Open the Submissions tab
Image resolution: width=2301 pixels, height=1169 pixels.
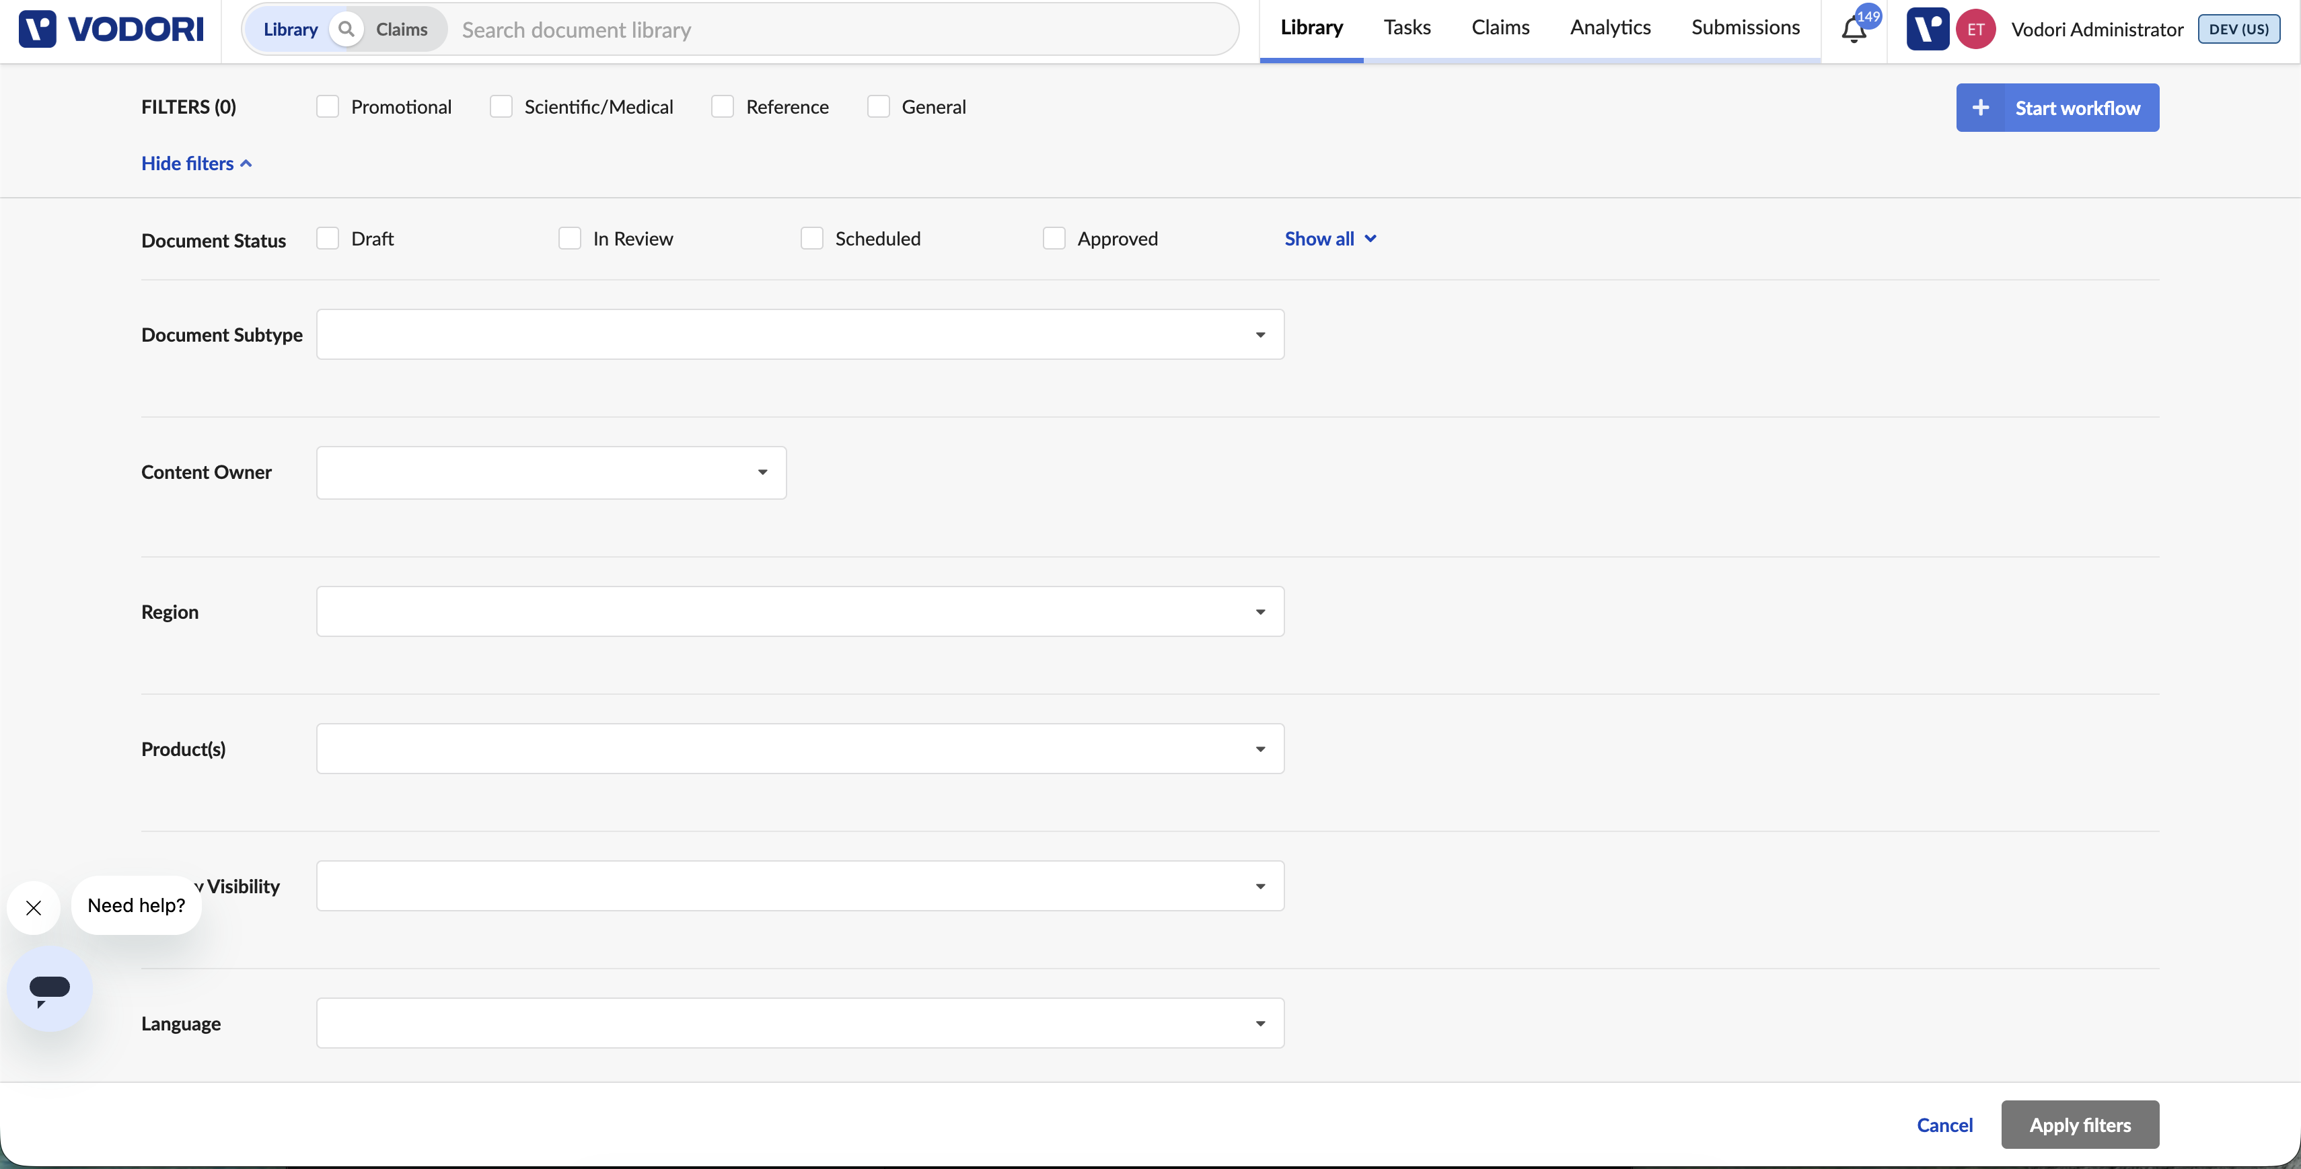1745,28
